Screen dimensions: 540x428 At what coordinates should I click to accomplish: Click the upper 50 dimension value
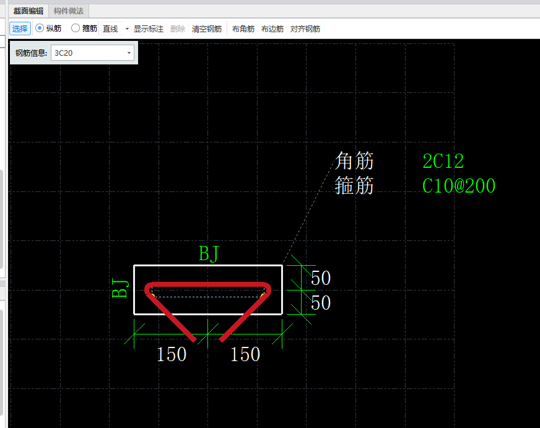click(321, 278)
